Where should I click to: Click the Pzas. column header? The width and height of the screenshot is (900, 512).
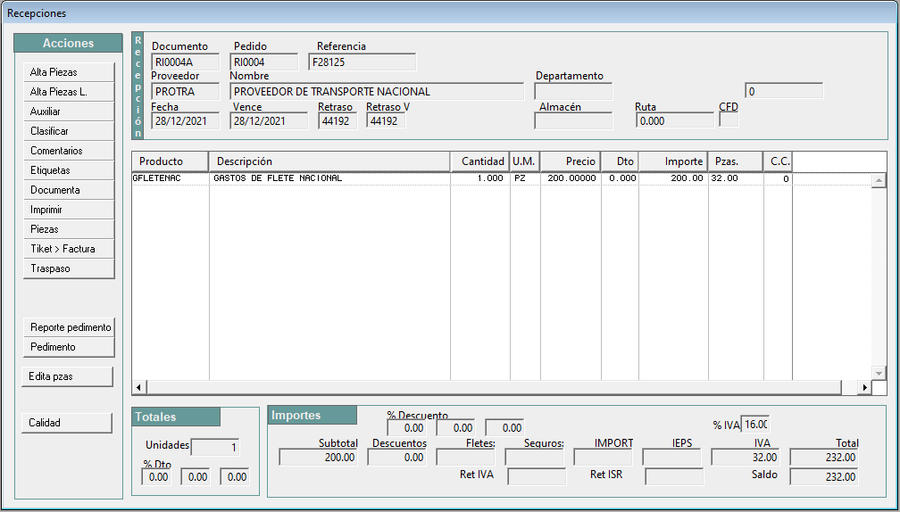point(736,161)
